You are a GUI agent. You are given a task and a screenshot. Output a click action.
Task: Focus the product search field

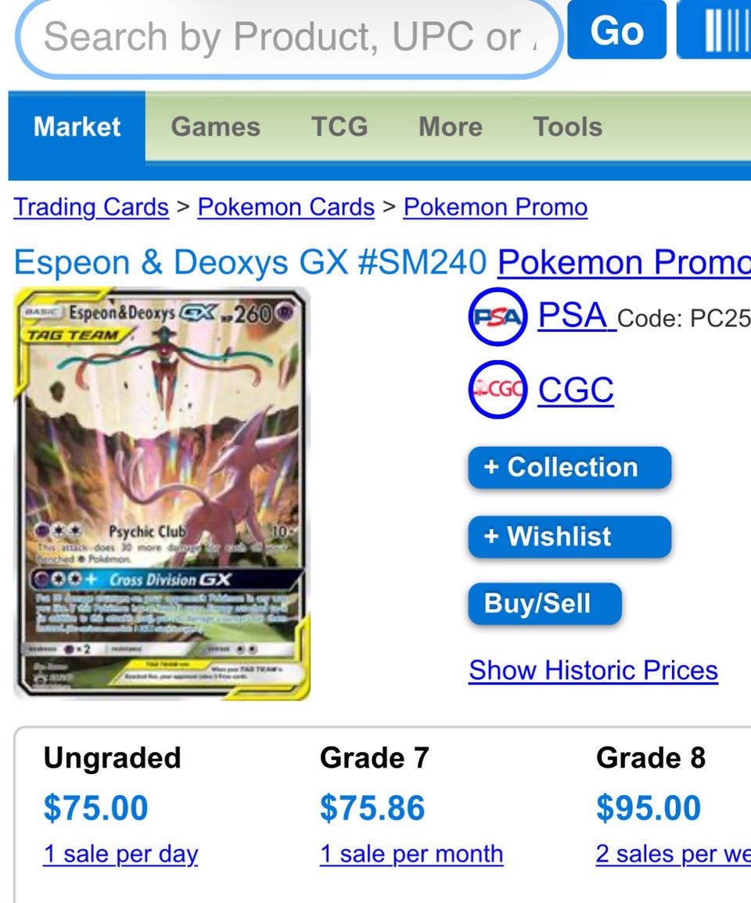[289, 37]
